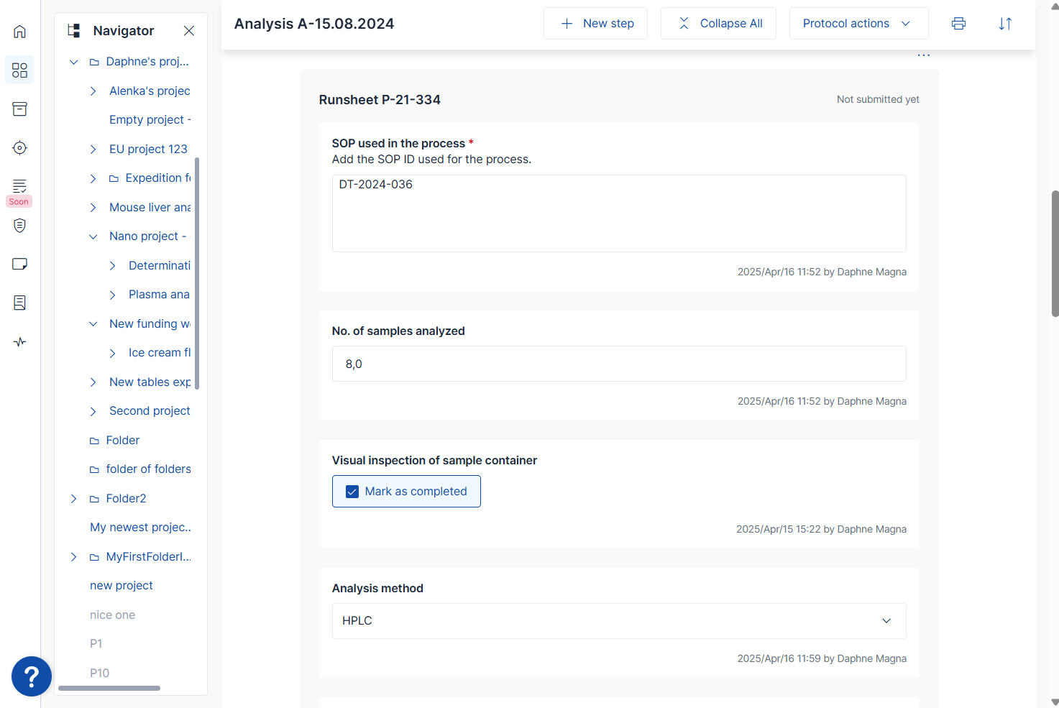Click the target icon in left sidebar
Screen dimensions: 1059x708
coord(19,148)
